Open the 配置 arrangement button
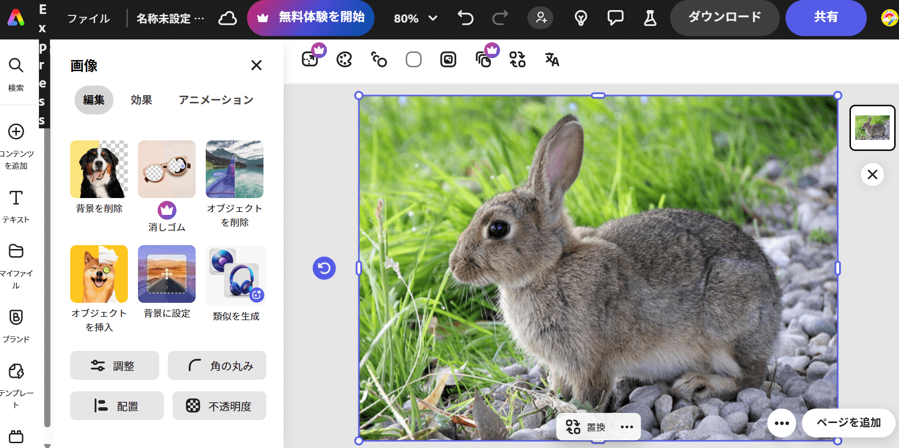899x448 pixels. [117, 406]
